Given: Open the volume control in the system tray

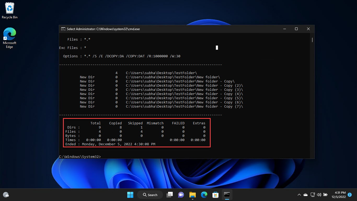Looking at the screenshot, I should [319, 195].
